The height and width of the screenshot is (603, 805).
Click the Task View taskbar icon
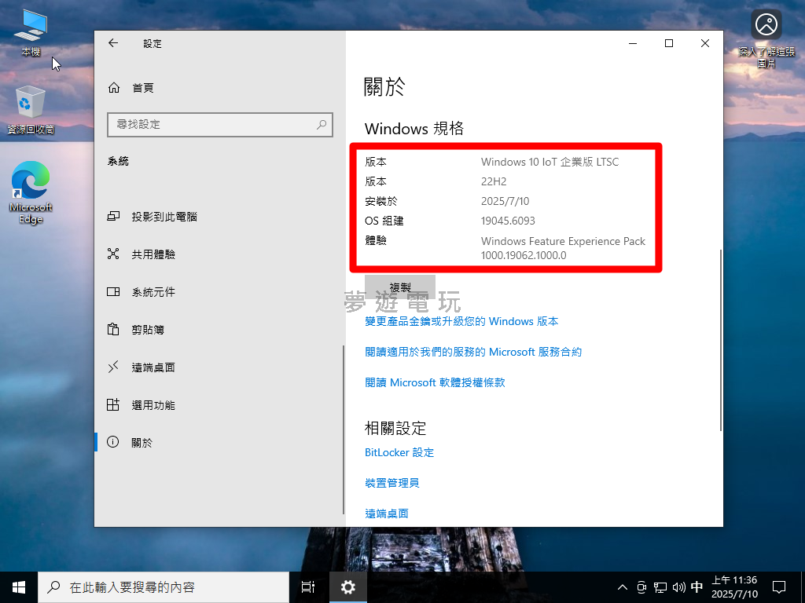(308, 587)
